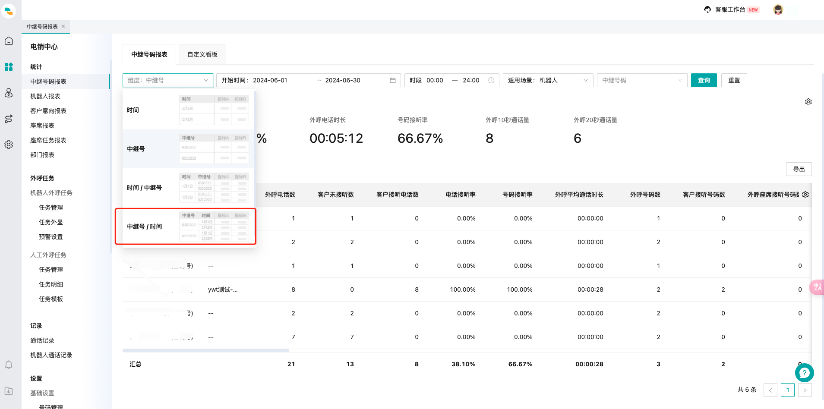Choose the 中继号 dimension option

click(x=188, y=149)
